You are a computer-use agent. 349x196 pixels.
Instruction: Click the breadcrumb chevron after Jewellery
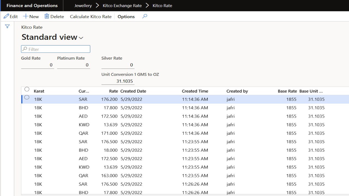(97, 5)
